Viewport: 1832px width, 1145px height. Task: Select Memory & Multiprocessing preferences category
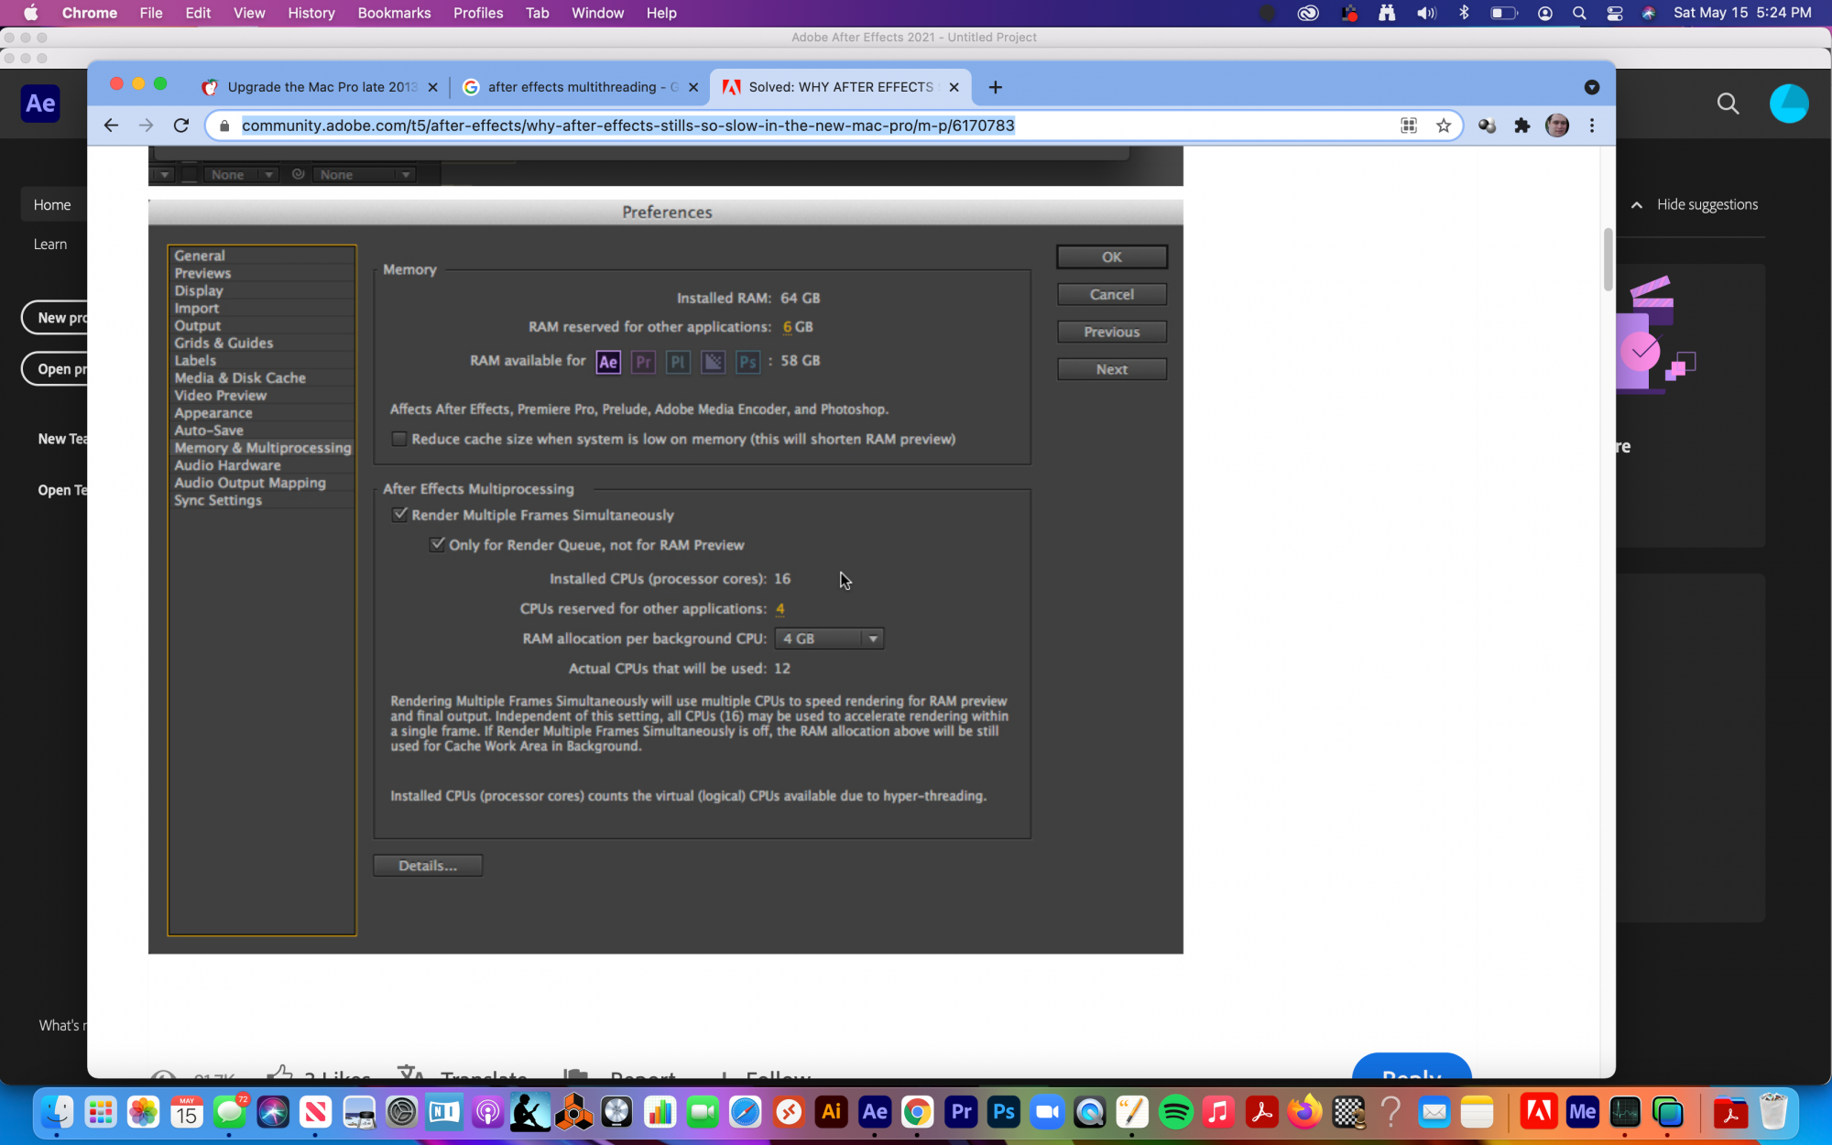262,448
